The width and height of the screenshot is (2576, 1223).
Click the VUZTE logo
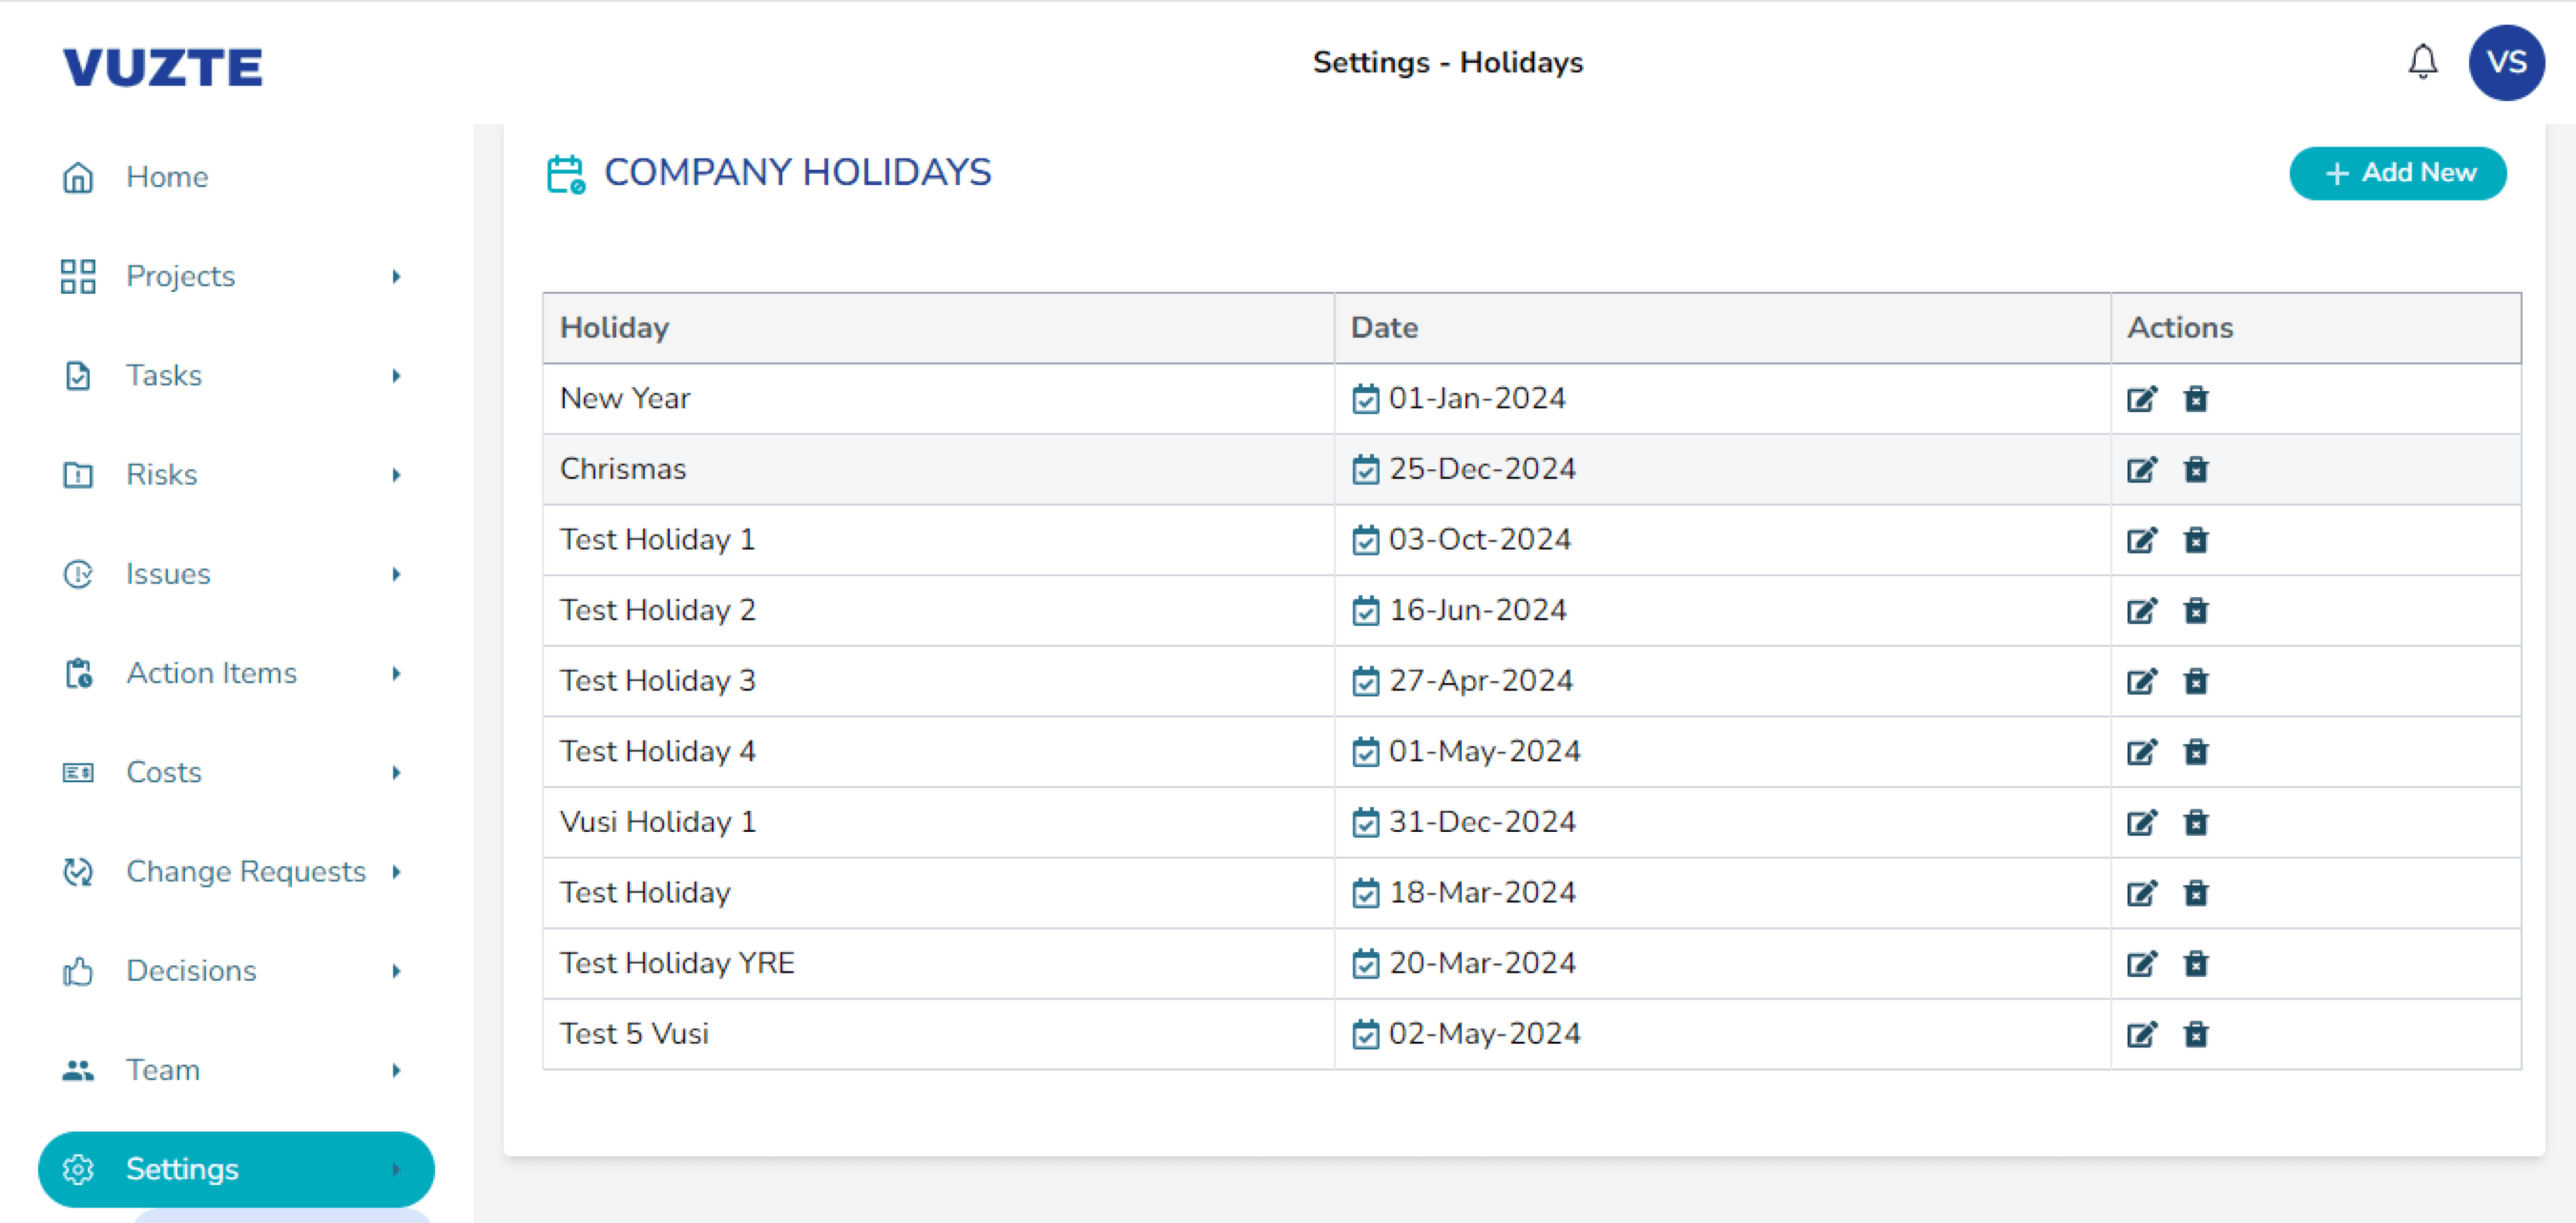tap(162, 67)
